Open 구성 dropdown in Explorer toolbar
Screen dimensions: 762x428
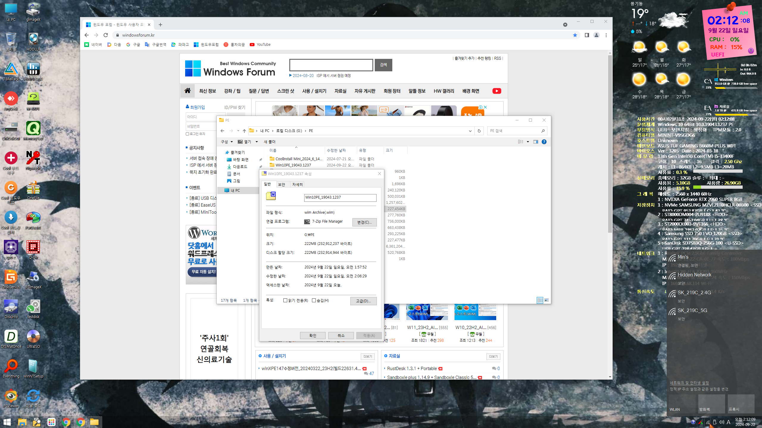227,142
